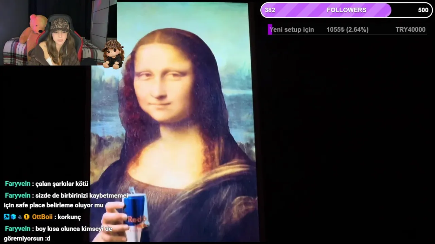Click the OttBoii username in chat

tap(42, 217)
